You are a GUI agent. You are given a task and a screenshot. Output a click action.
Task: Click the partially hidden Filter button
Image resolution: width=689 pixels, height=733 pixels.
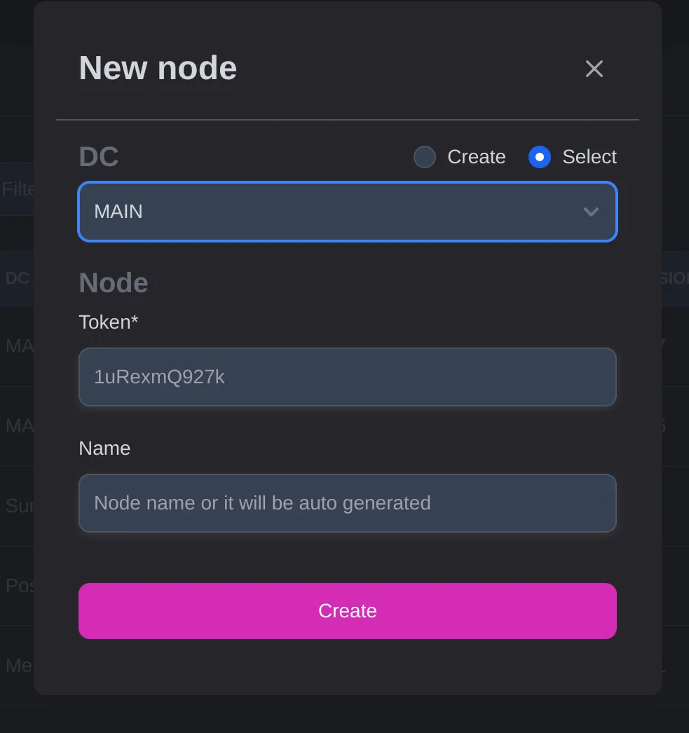(x=17, y=189)
